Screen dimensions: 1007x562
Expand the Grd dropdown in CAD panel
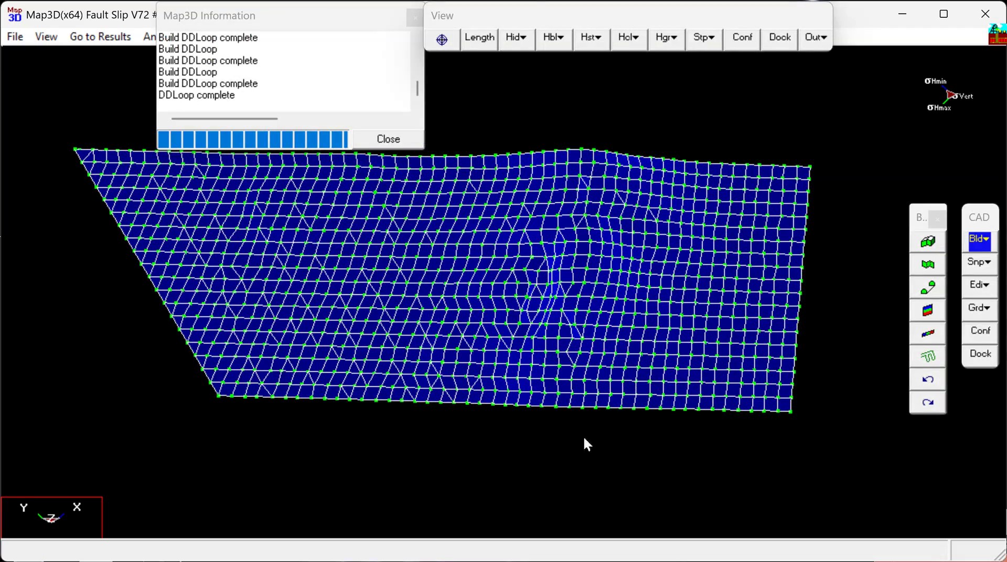pos(979,308)
